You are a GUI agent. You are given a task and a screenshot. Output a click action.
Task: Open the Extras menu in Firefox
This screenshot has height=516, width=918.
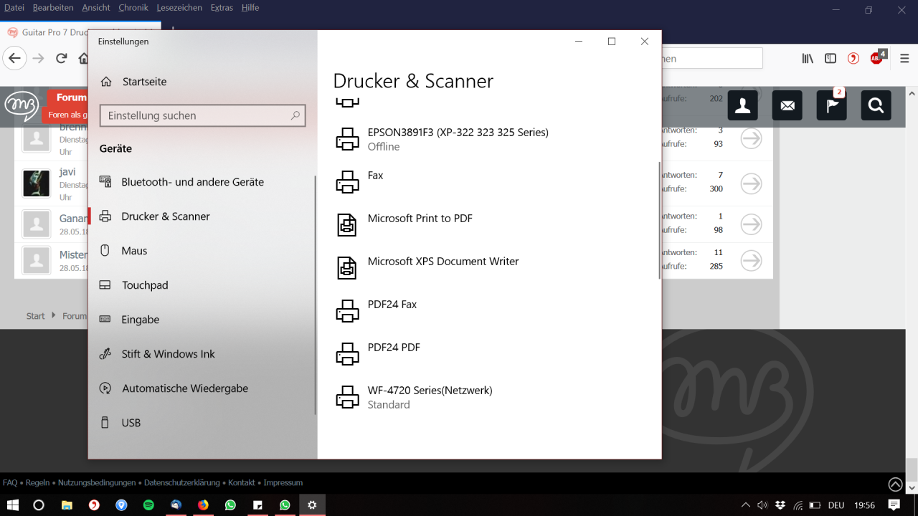click(x=222, y=8)
